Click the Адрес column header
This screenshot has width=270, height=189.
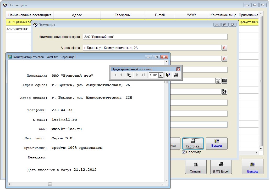(x=77, y=15)
